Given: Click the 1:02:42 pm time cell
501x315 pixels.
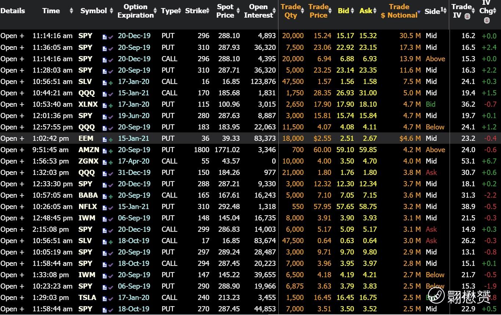Looking at the screenshot, I should tap(51, 138).
